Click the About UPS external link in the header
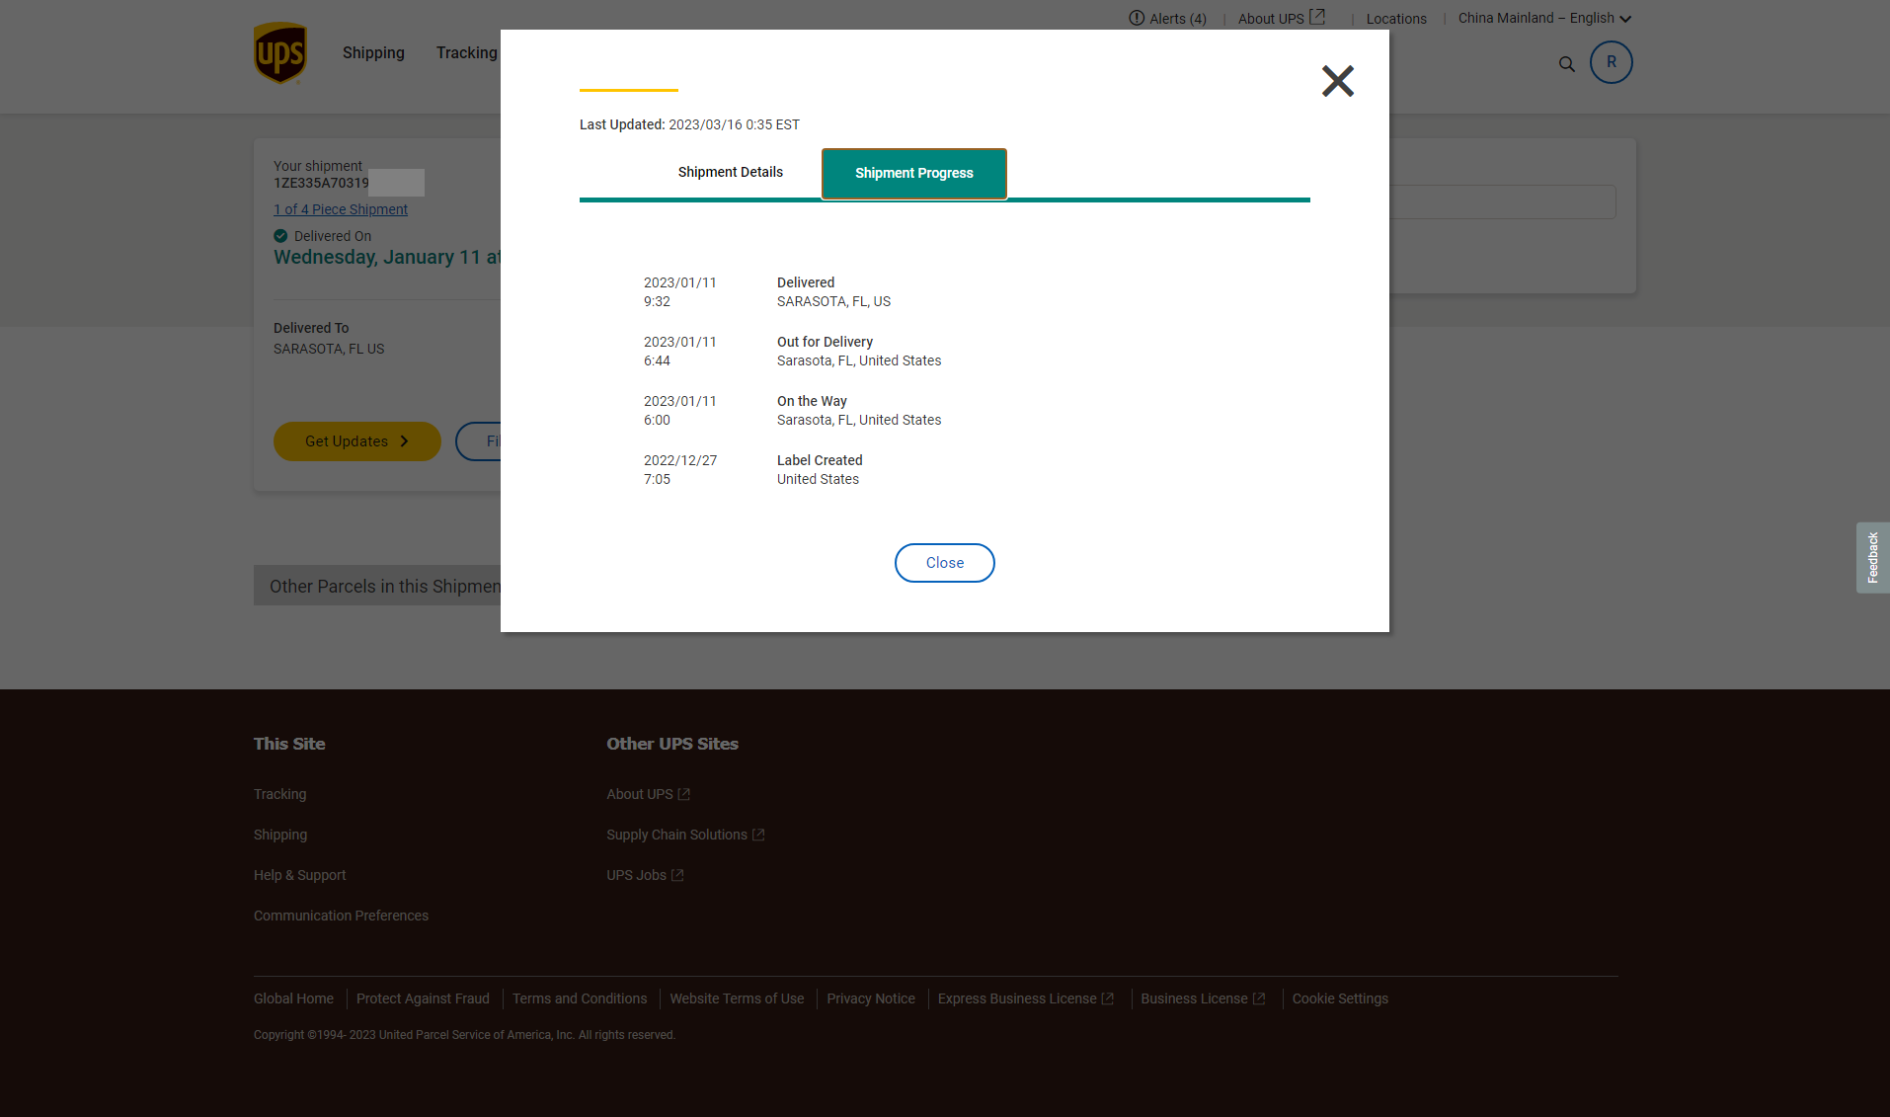1890x1117 pixels. (x=1281, y=19)
